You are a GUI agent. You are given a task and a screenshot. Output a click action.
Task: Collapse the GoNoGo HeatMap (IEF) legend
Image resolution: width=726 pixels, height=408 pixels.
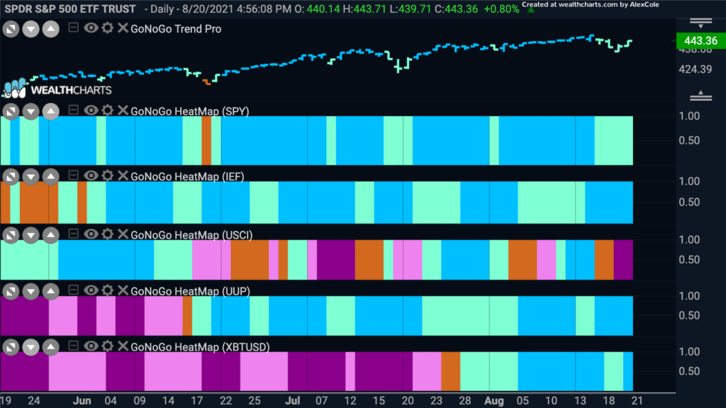pos(73,176)
